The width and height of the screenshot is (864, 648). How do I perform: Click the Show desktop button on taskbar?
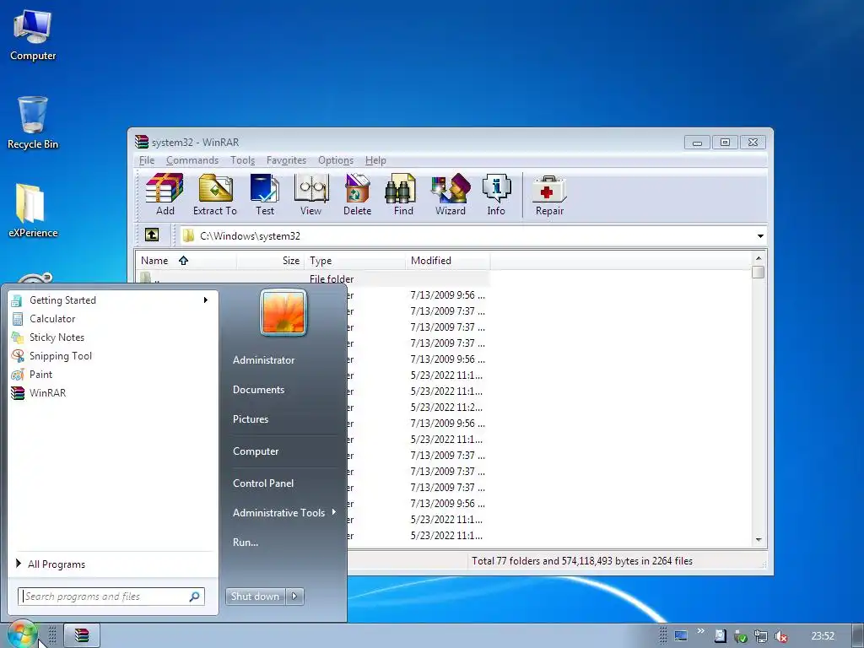pyautogui.click(x=857, y=636)
